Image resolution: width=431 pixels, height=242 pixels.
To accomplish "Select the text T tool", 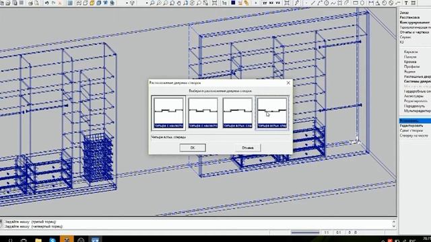I will pyautogui.click(x=406, y=3).
